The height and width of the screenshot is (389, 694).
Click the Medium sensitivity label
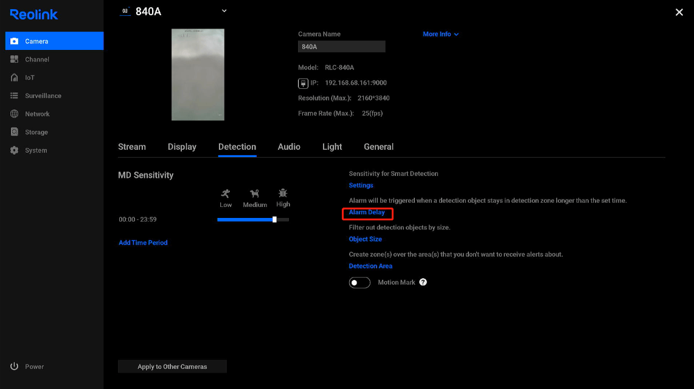255,205
